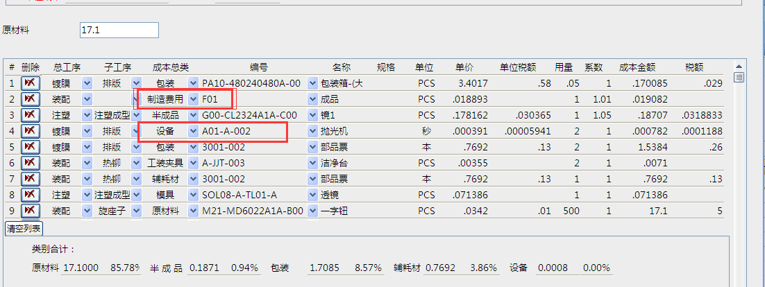Image resolution: width=765 pixels, height=287 pixels.
Task: Open the 制造费用 cost category dropdown
Action: pos(193,99)
